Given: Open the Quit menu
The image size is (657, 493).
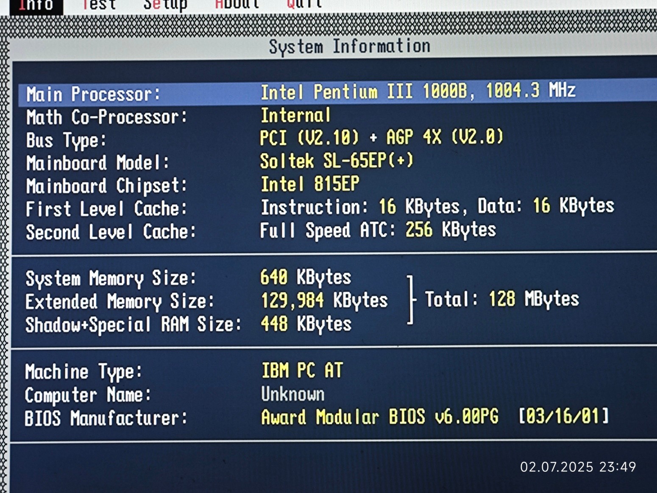Looking at the screenshot, I should click(x=304, y=4).
